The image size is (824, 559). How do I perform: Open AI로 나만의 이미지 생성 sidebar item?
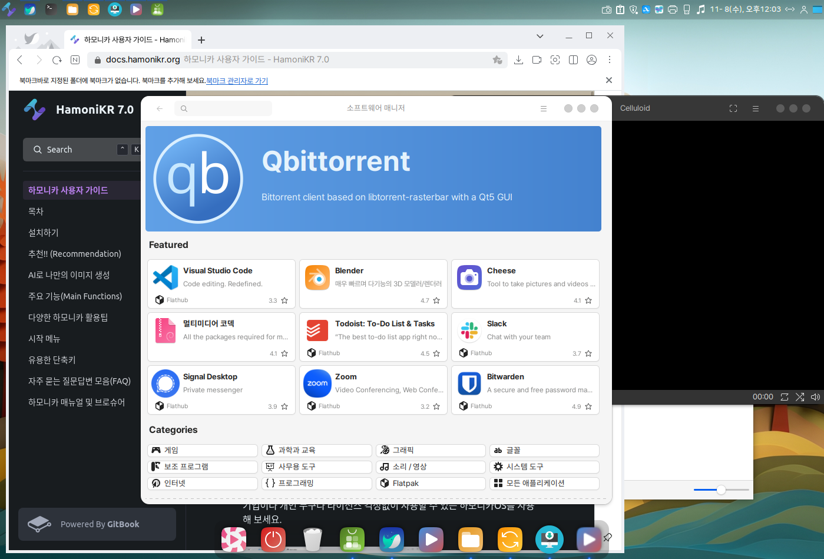coord(69,275)
